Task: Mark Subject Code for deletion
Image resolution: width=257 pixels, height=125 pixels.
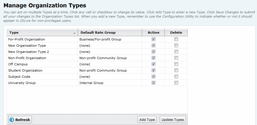Action: [x=176, y=76]
